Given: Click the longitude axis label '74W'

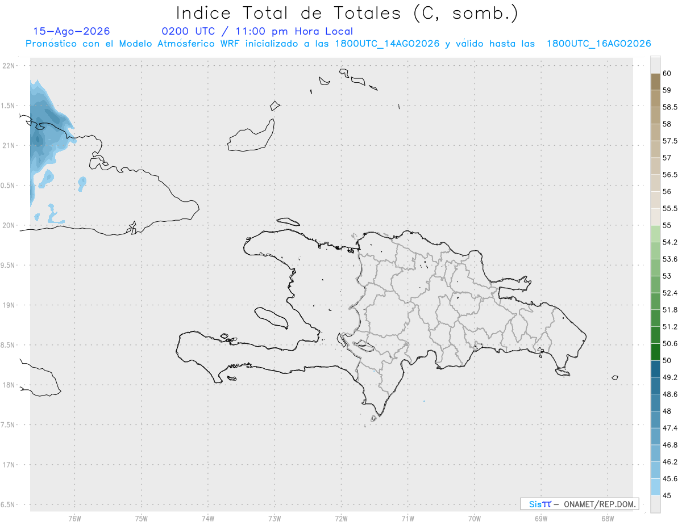Looking at the screenshot, I should 208,518.
